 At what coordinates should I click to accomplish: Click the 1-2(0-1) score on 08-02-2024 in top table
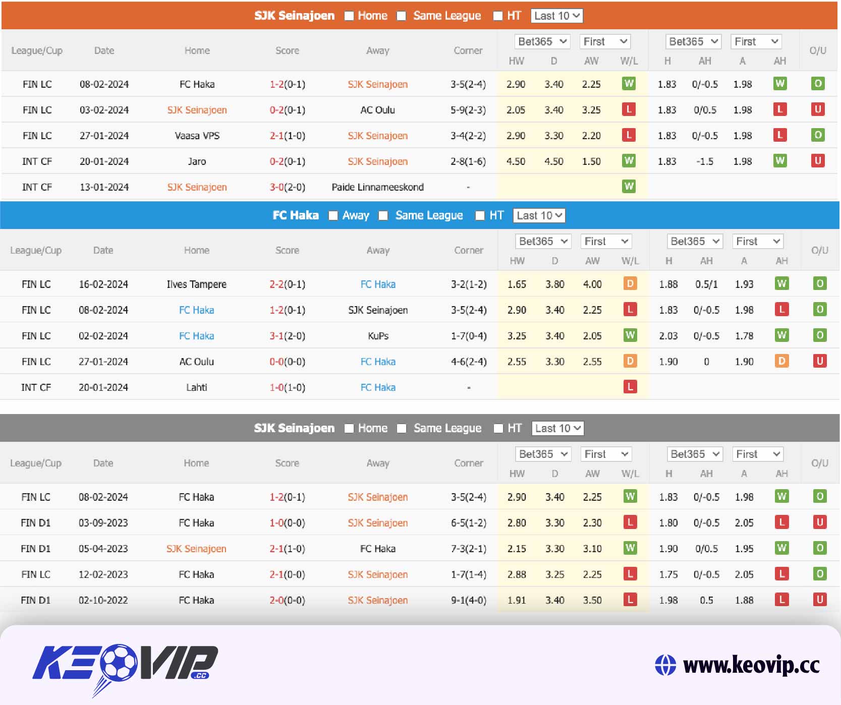[x=287, y=84]
